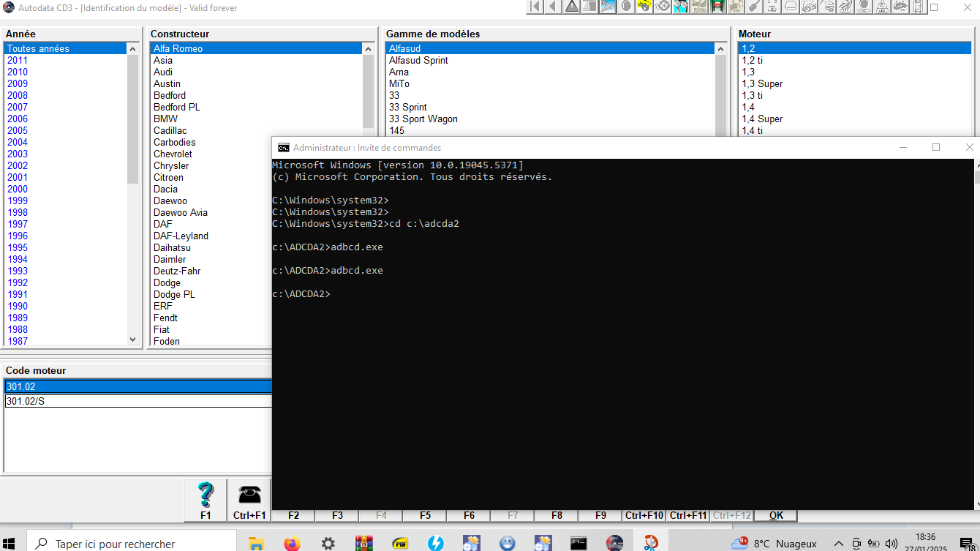980x551 pixels.
Task: Open the yellow PDF app in taskbar
Action: (399, 543)
